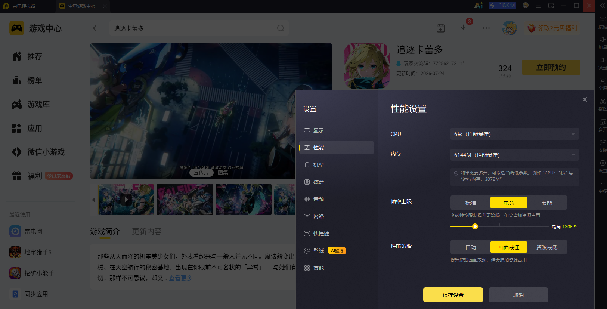607x309 pixels.
Task: Click the search field with 追逐卡蕾多
Action: (199, 28)
